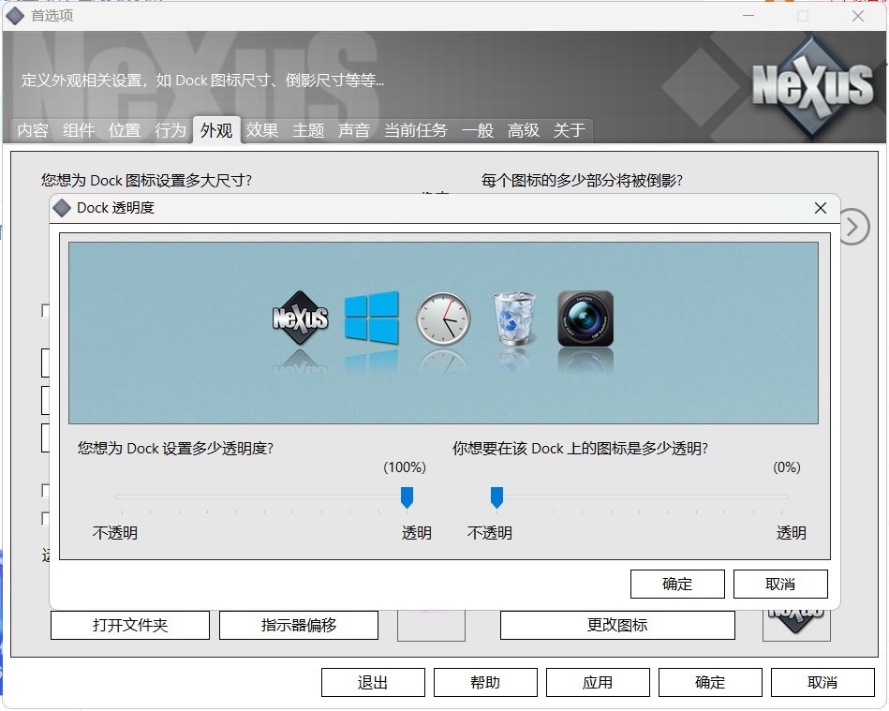
Task: Click the clock icon in dock preview
Action: [443, 318]
